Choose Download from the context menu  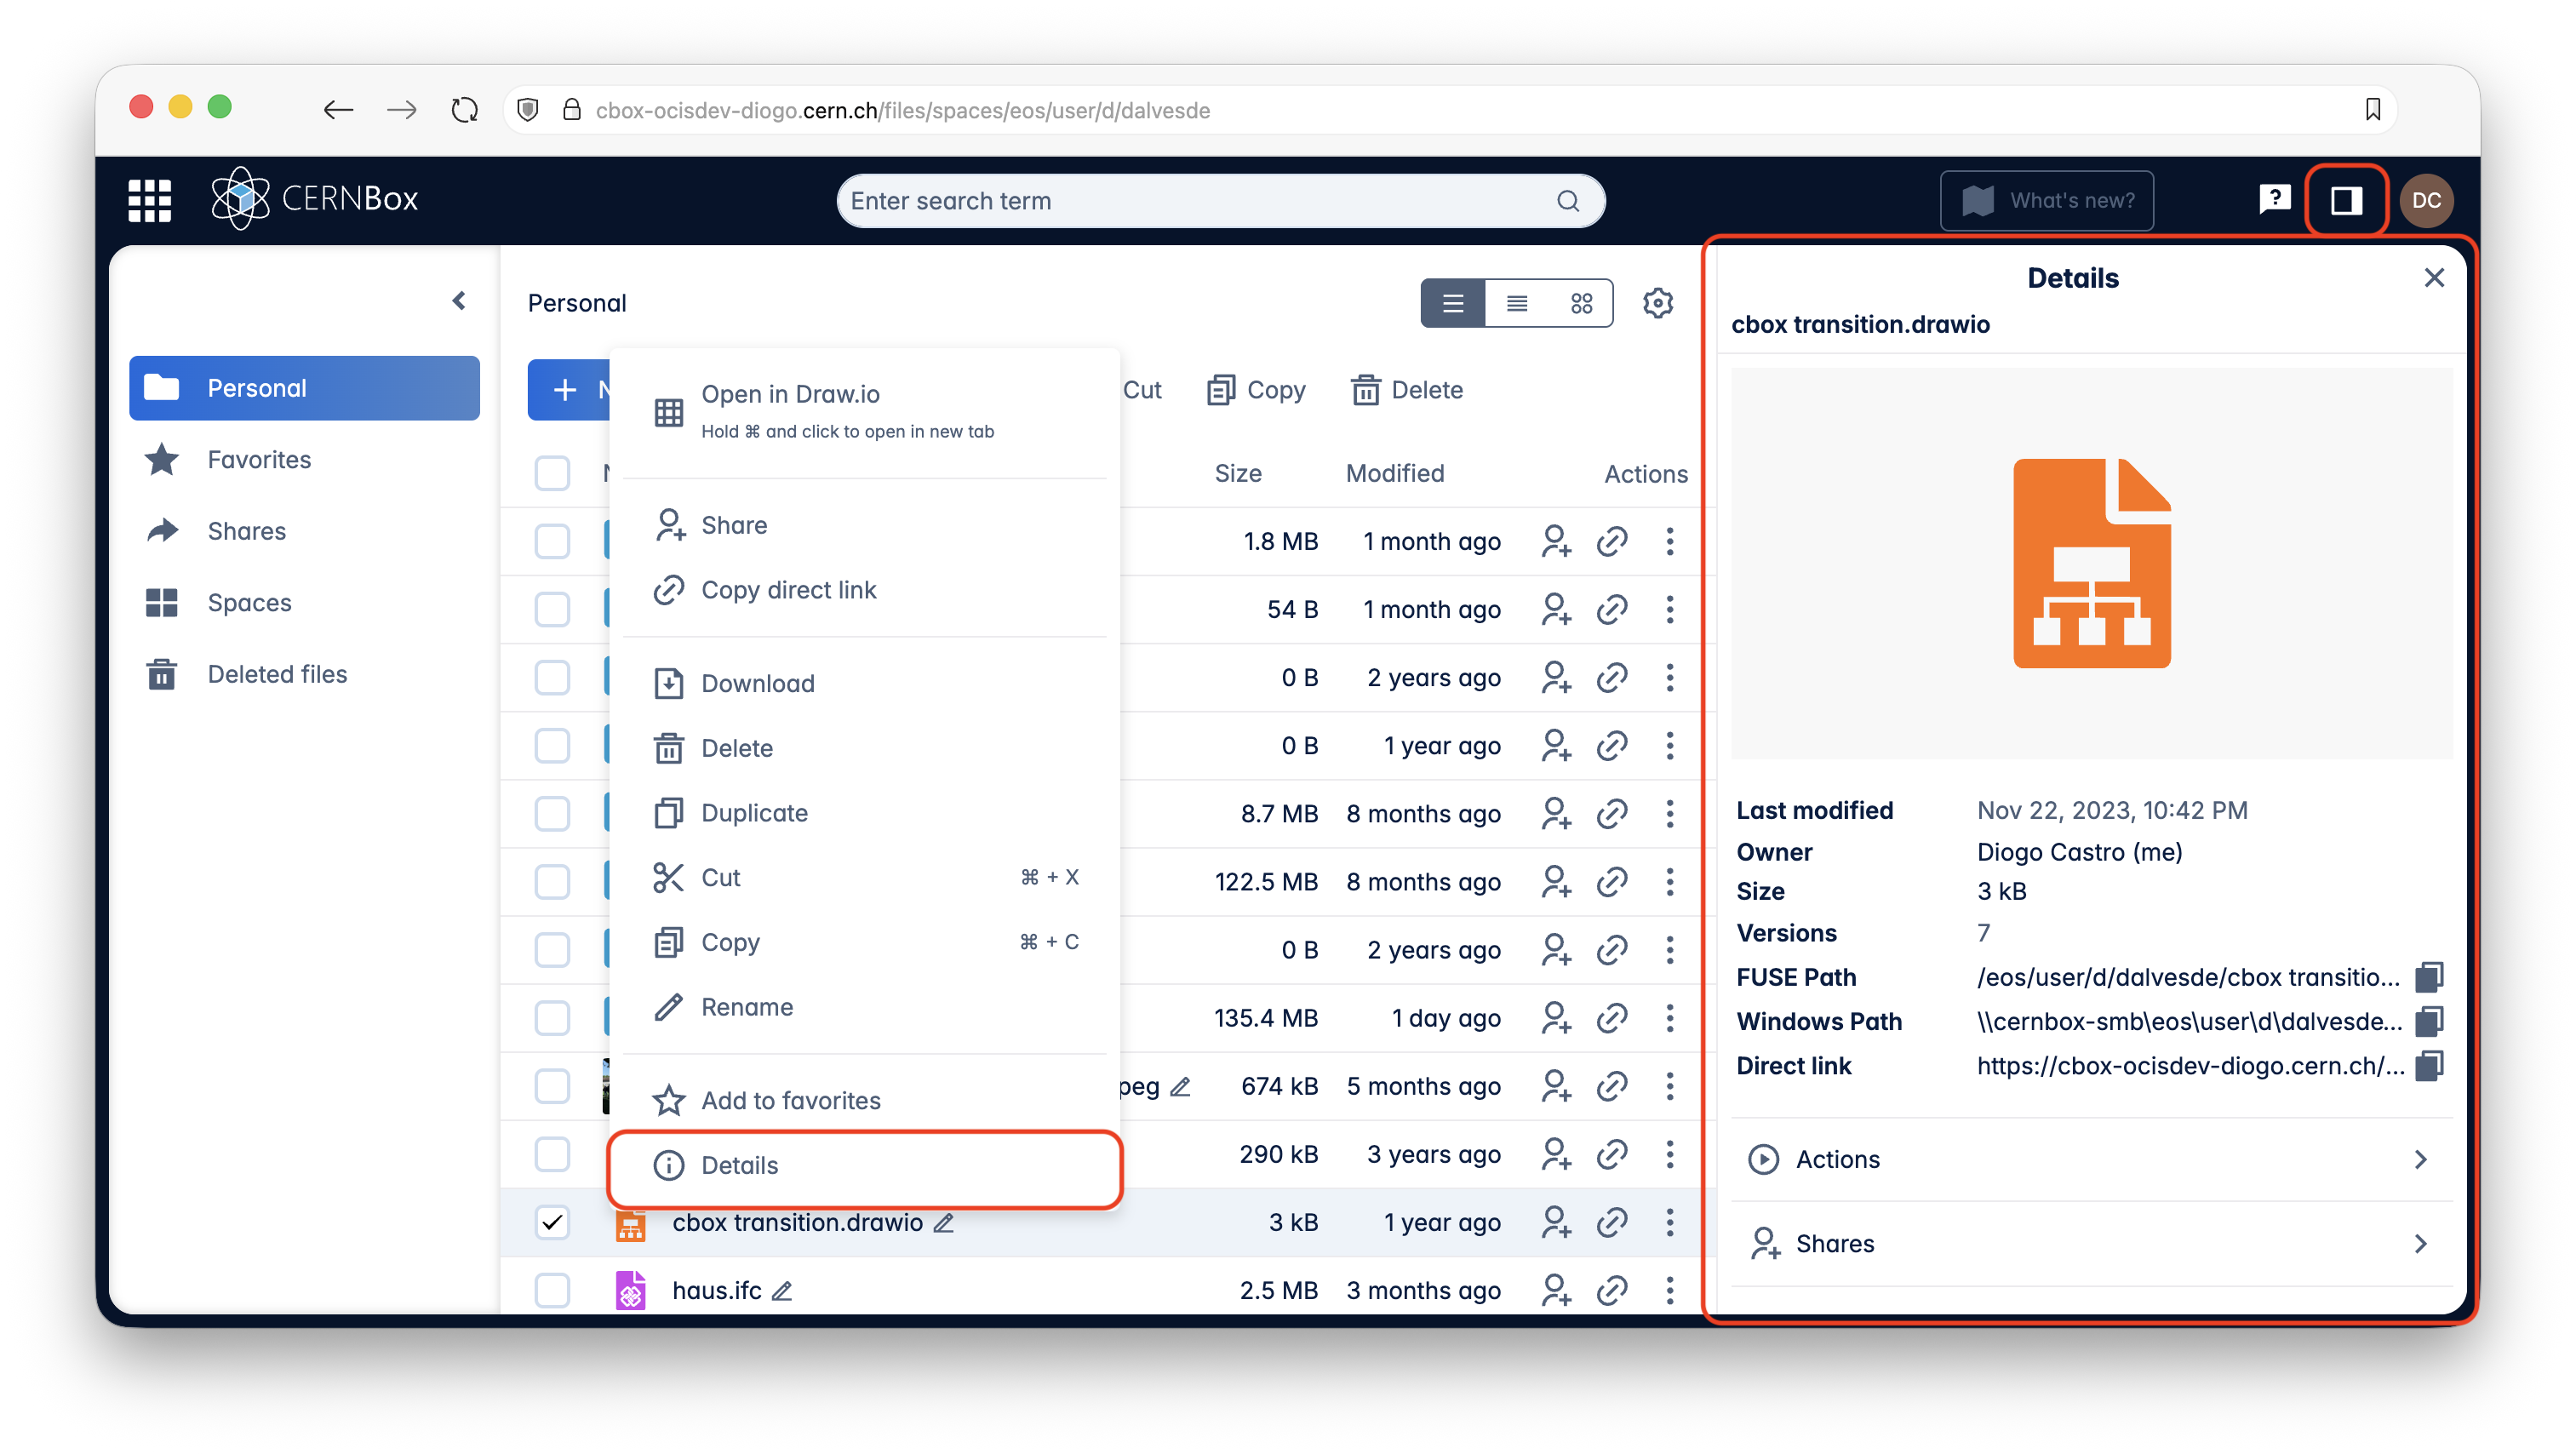757,683
